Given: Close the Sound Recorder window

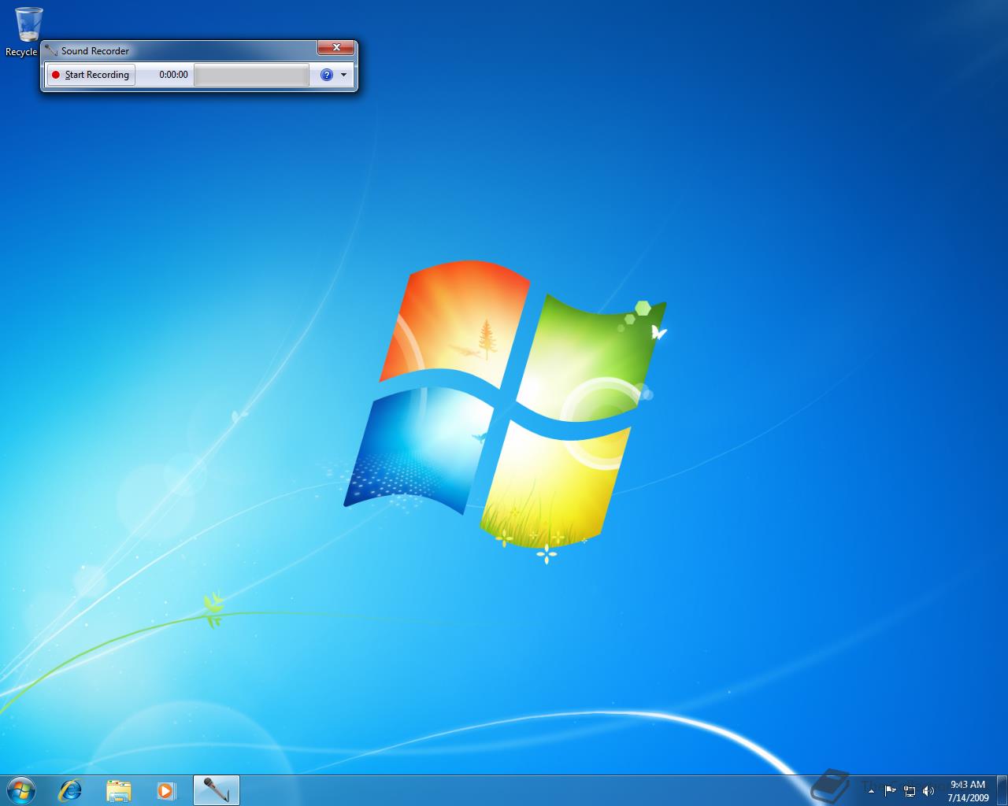Looking at the screenshot, I should 336,48.
